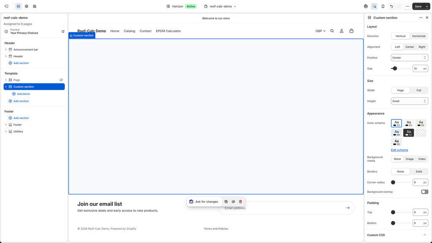The width and height of the screenshot is (432, 243).
Task: Close the Custom section settings panel
Action: point(427,18)
